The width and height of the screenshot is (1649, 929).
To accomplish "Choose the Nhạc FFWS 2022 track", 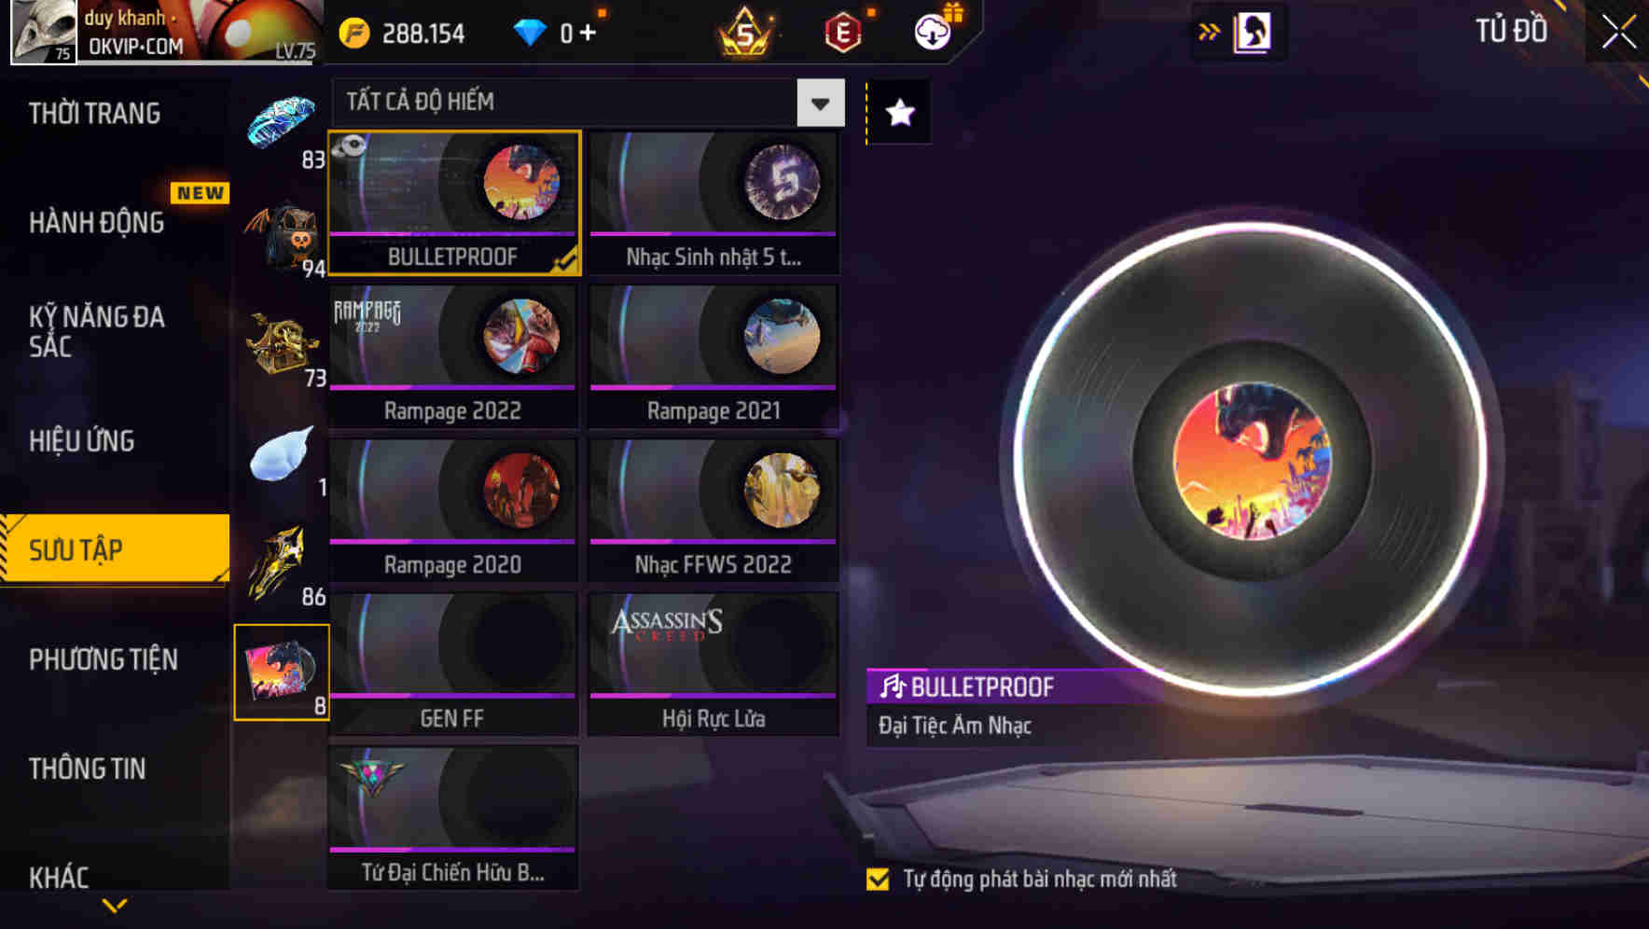I will pos(714,510).
